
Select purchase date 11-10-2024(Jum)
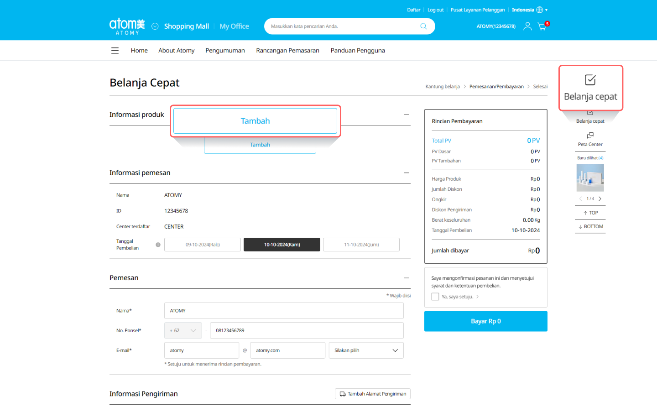click(x=361, y=245)
